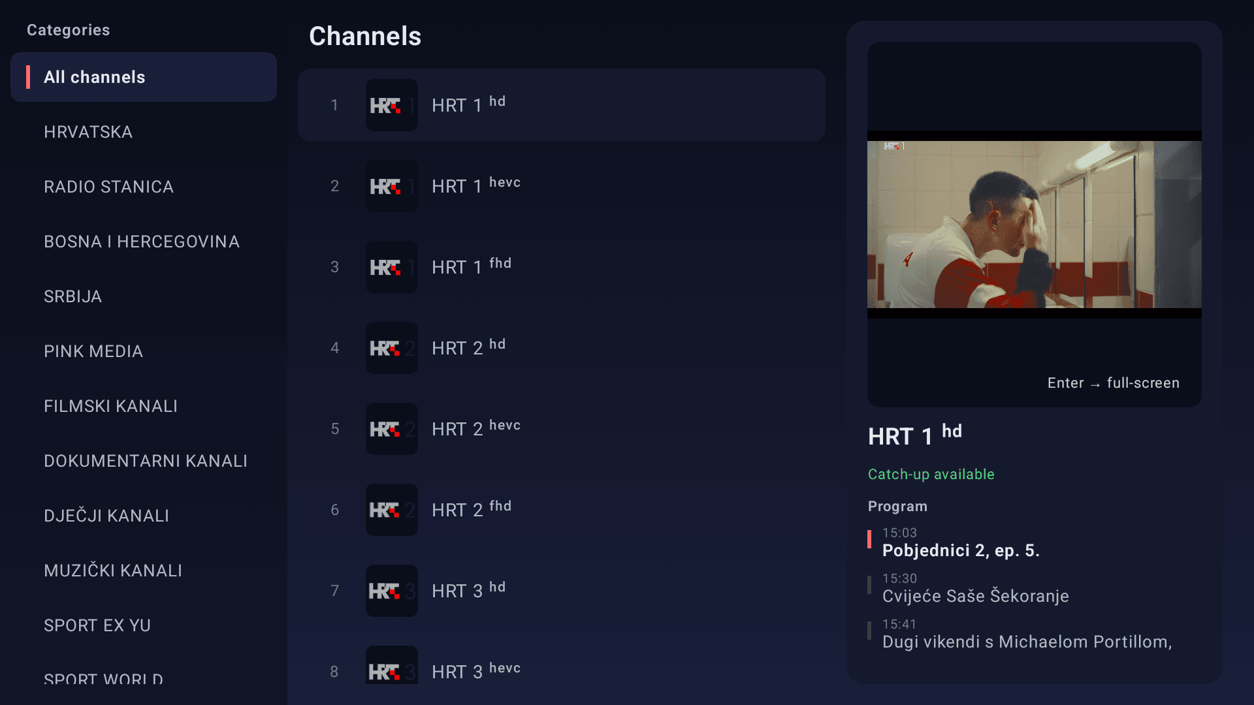Click the 15:30 program time
Image resolution: width=1254 pixels, height=705 pixels.
pos(899,578)
